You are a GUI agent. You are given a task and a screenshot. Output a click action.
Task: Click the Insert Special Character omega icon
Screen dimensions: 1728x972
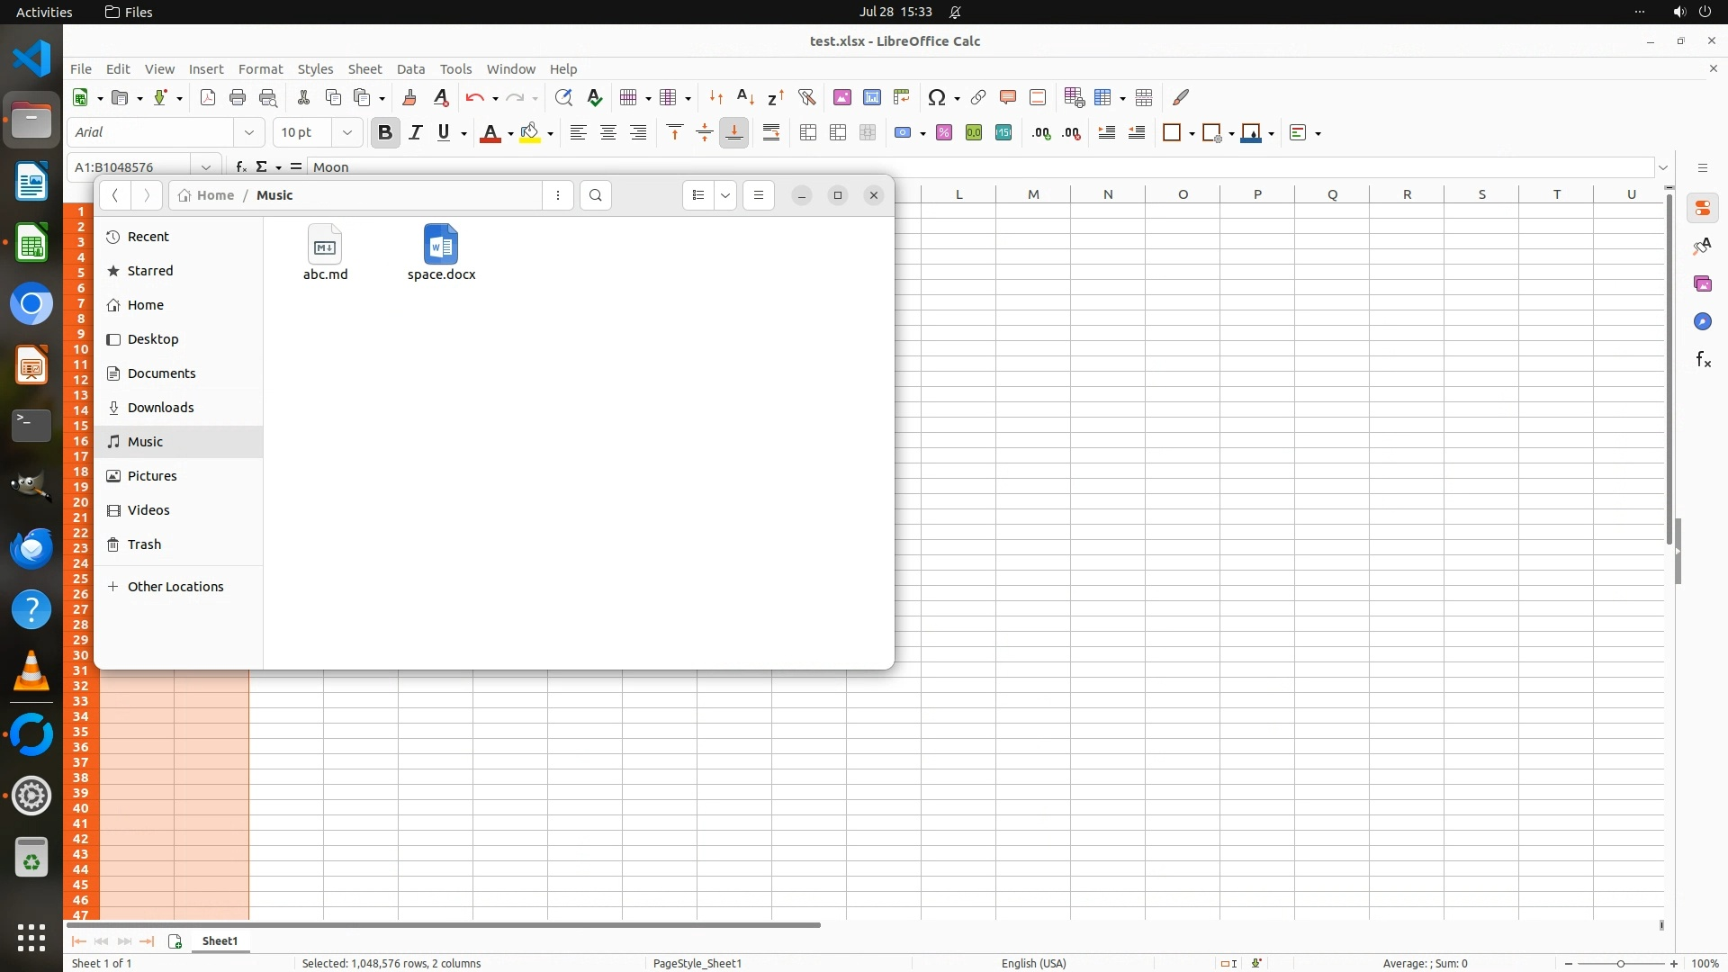[937, 97]
